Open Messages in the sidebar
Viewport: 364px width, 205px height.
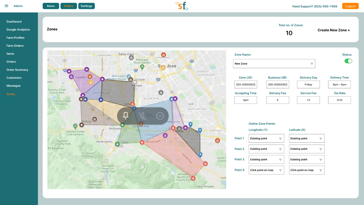13,86
